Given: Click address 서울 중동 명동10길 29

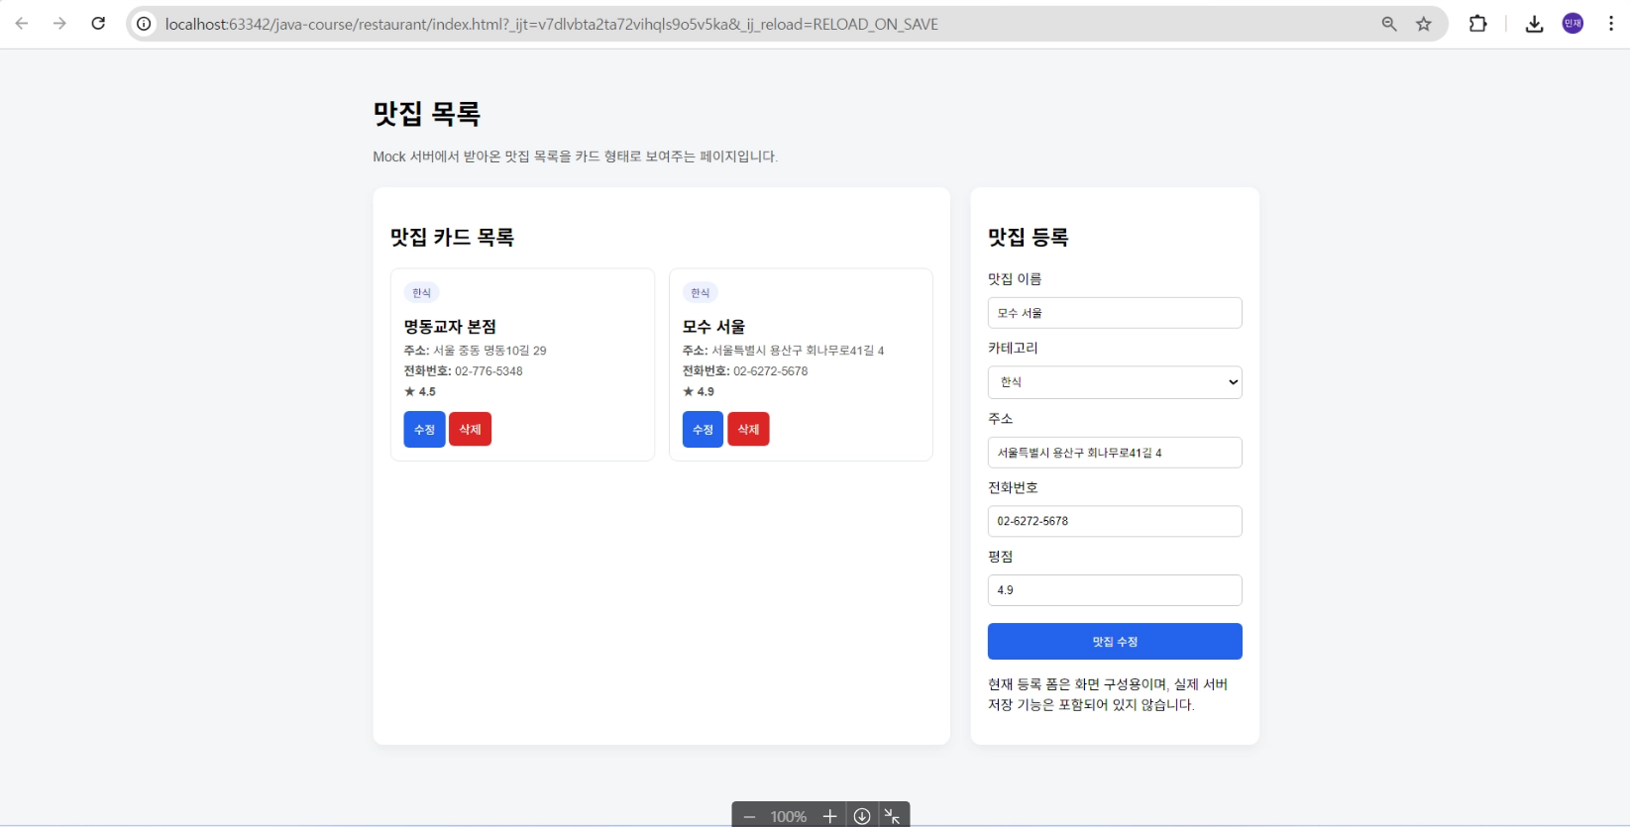Looking at the screenshot, I should click(489, 351).
